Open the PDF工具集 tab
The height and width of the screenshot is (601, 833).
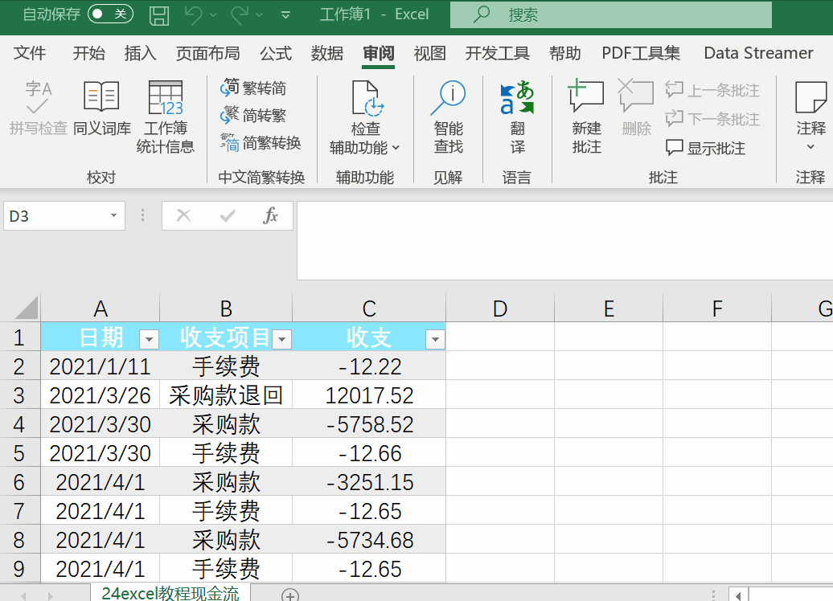click(641, 53)
